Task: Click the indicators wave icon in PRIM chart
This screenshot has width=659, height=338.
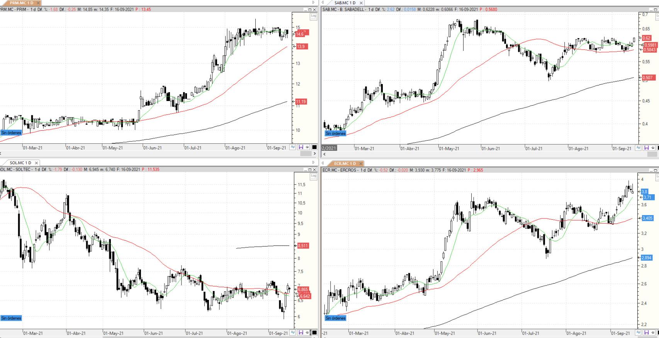Action: tap(293, 147)
